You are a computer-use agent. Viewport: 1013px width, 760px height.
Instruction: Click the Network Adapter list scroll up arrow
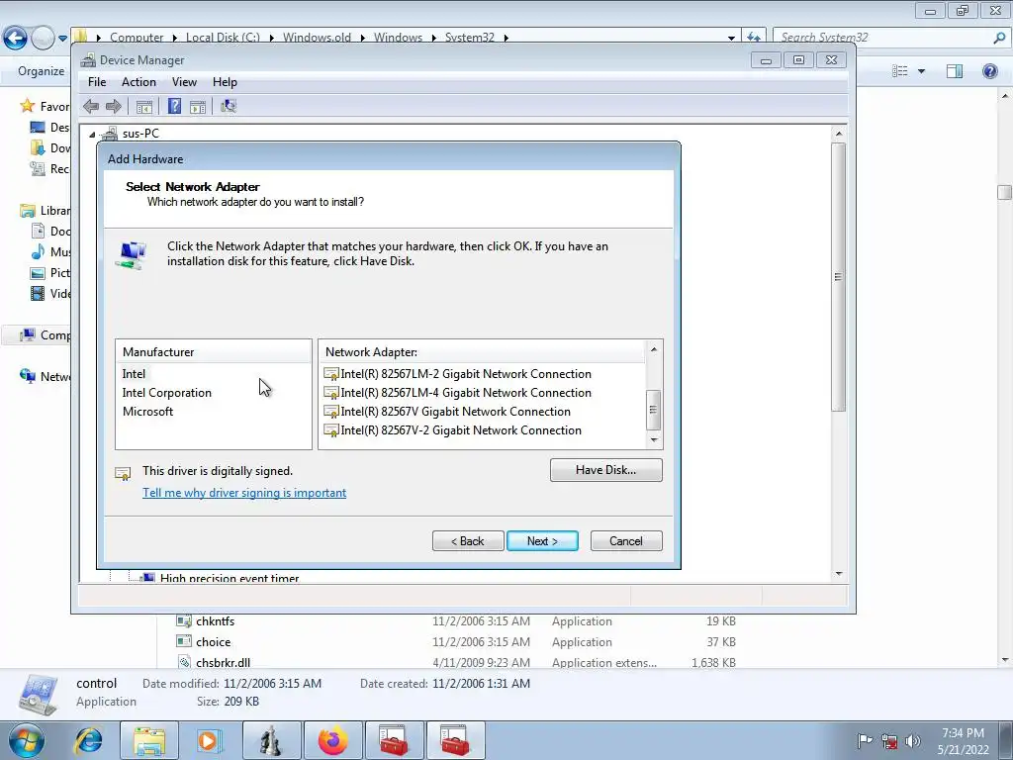(x=654, y=349)
